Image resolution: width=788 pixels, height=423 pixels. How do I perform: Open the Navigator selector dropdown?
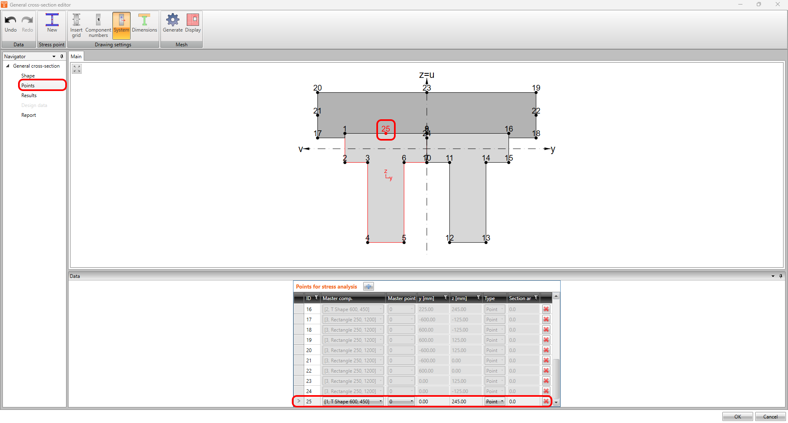click(x=54, y=56)
